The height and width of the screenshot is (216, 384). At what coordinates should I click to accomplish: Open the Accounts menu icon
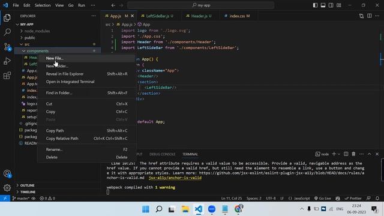click(7, 173)
